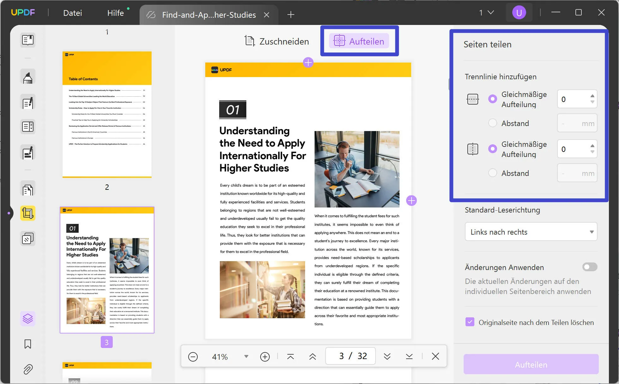This screenshot has height=384, width=619.
Task: Close the bottom navigation toolbar
Action: pyautogui.click(x=436, y=356)
